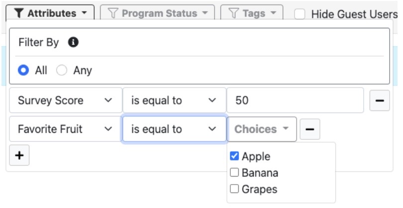
Task: Open the Program Status filter menu
Action: tap(157, 13)
